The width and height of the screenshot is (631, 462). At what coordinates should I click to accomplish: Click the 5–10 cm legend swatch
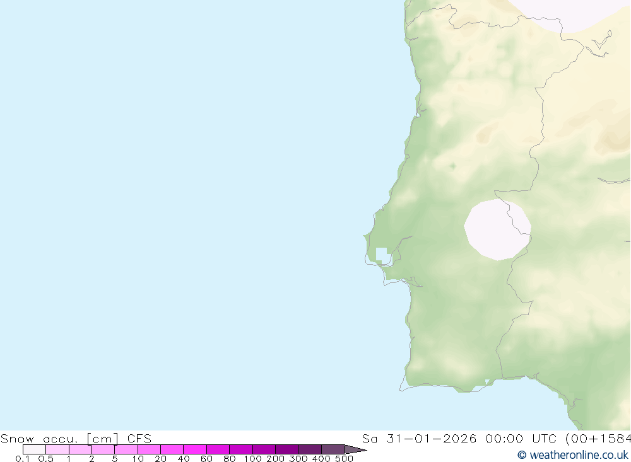click(x=126, y=449)
